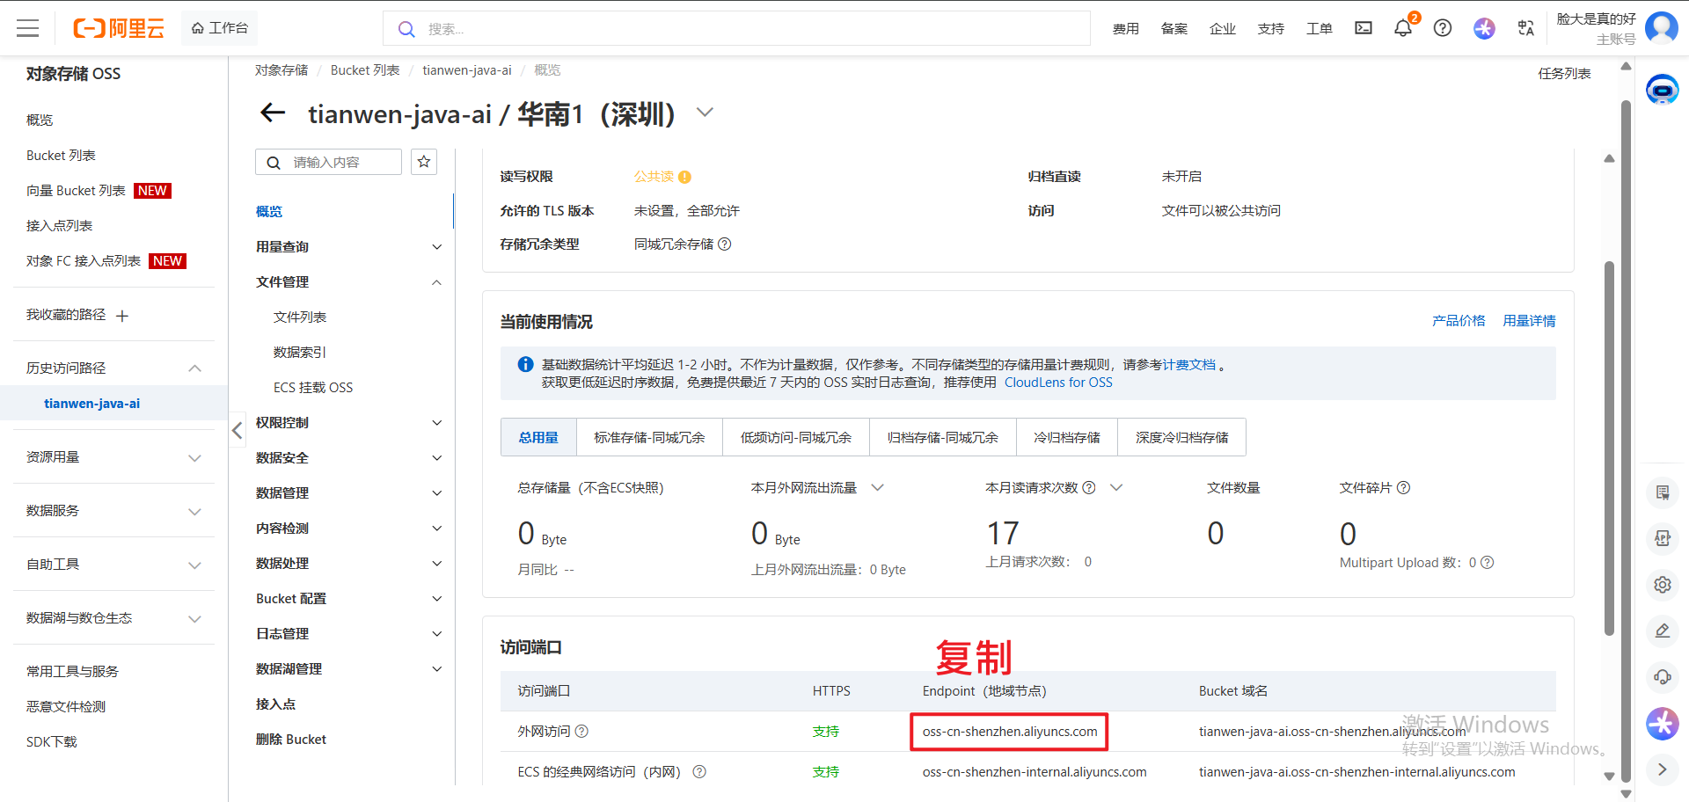Viewport: 1689px width, 802px height.
Task: Show help for ECS 的经典网络访问
Action: (699, 772)
